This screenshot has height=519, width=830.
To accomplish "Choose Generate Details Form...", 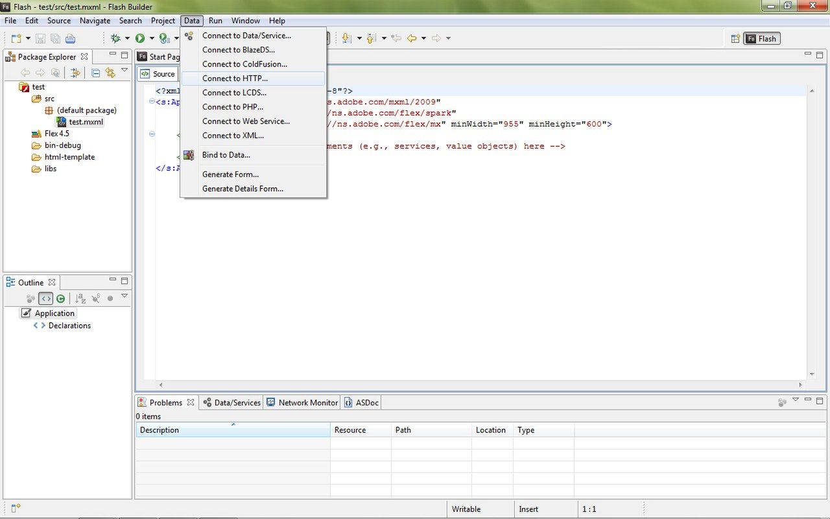I will coord(253,189).
